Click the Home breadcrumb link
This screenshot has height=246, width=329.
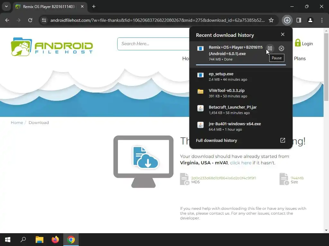pyautogui.click(x=17, y=123)
